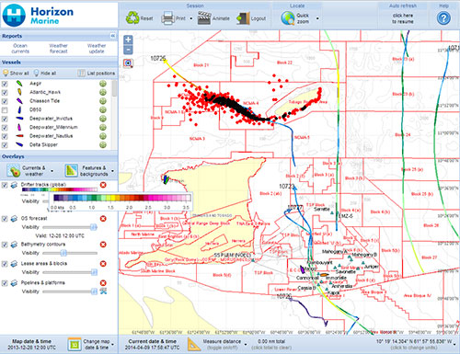Click the map target locate icon
Viewport: 460px width, 354px height.
point(128,63)
